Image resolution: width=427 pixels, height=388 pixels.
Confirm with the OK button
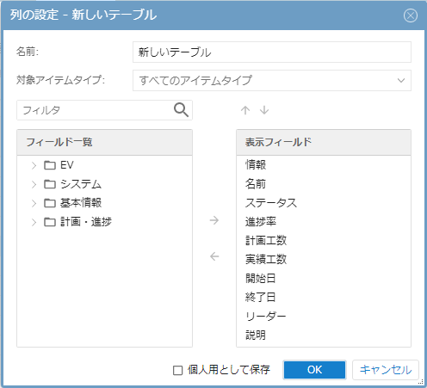coord(314,370)
